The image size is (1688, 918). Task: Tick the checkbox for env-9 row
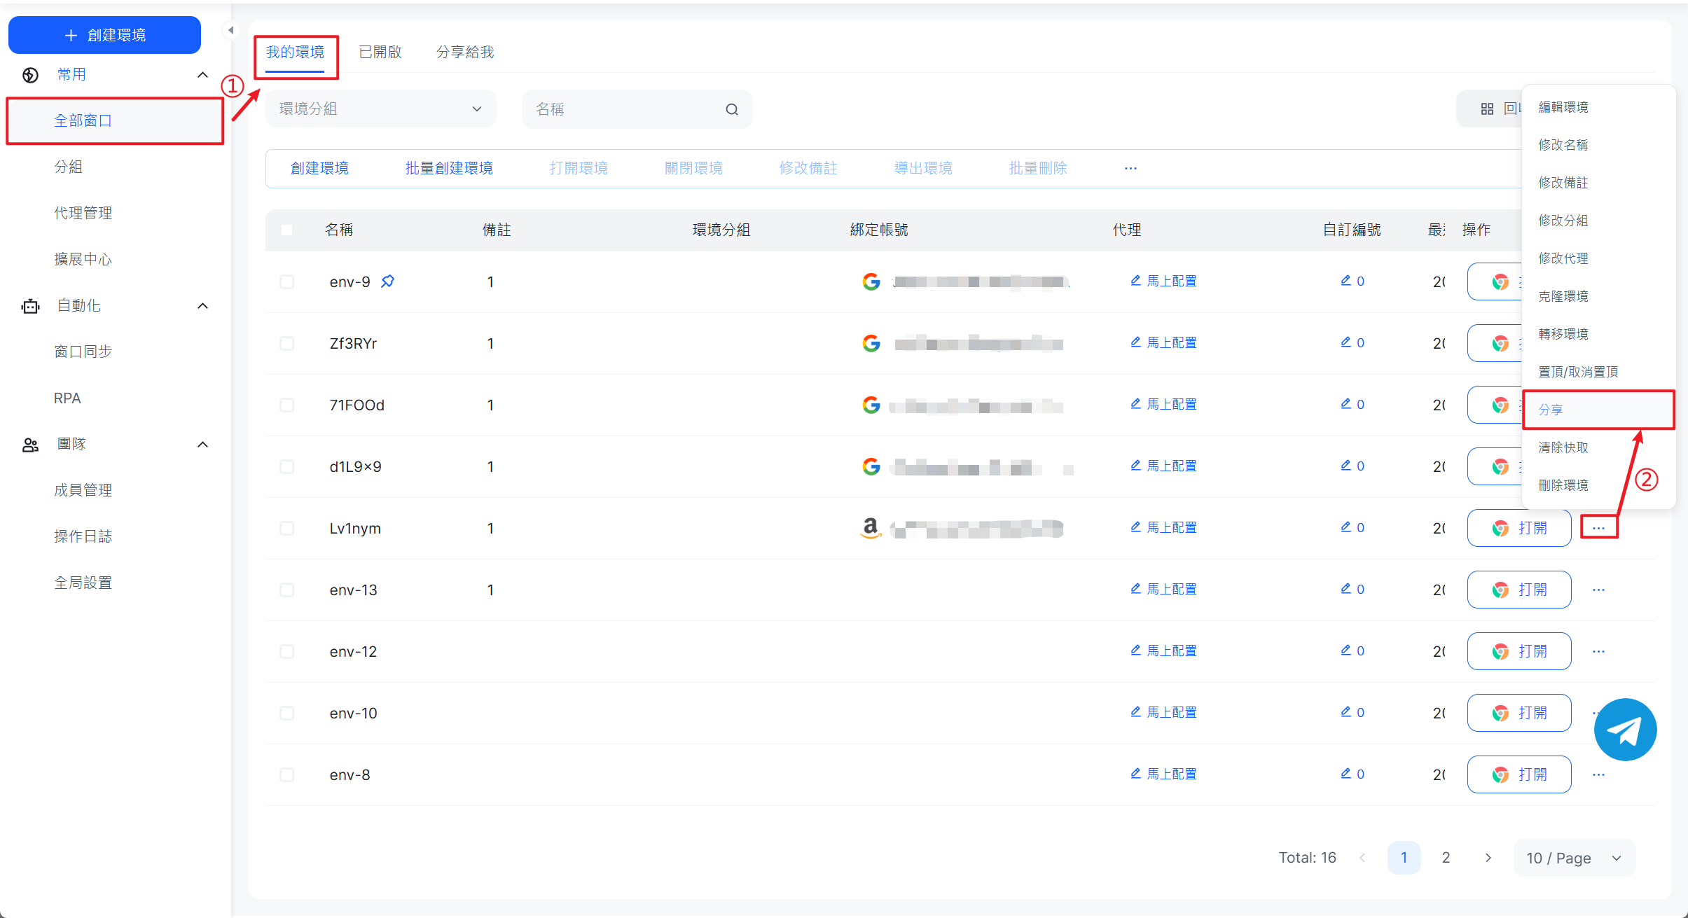(286, 281)
